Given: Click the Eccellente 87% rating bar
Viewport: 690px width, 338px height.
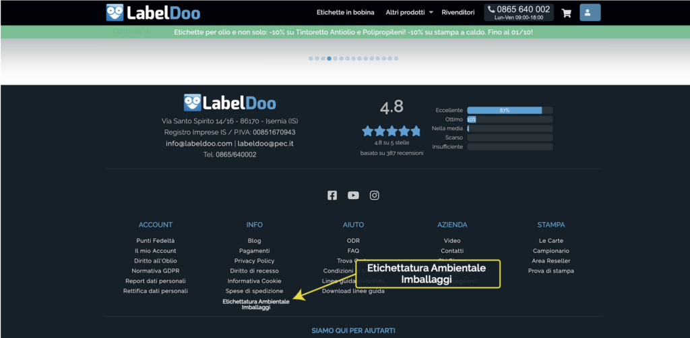Looking at the screenshot, I should 510,110.
